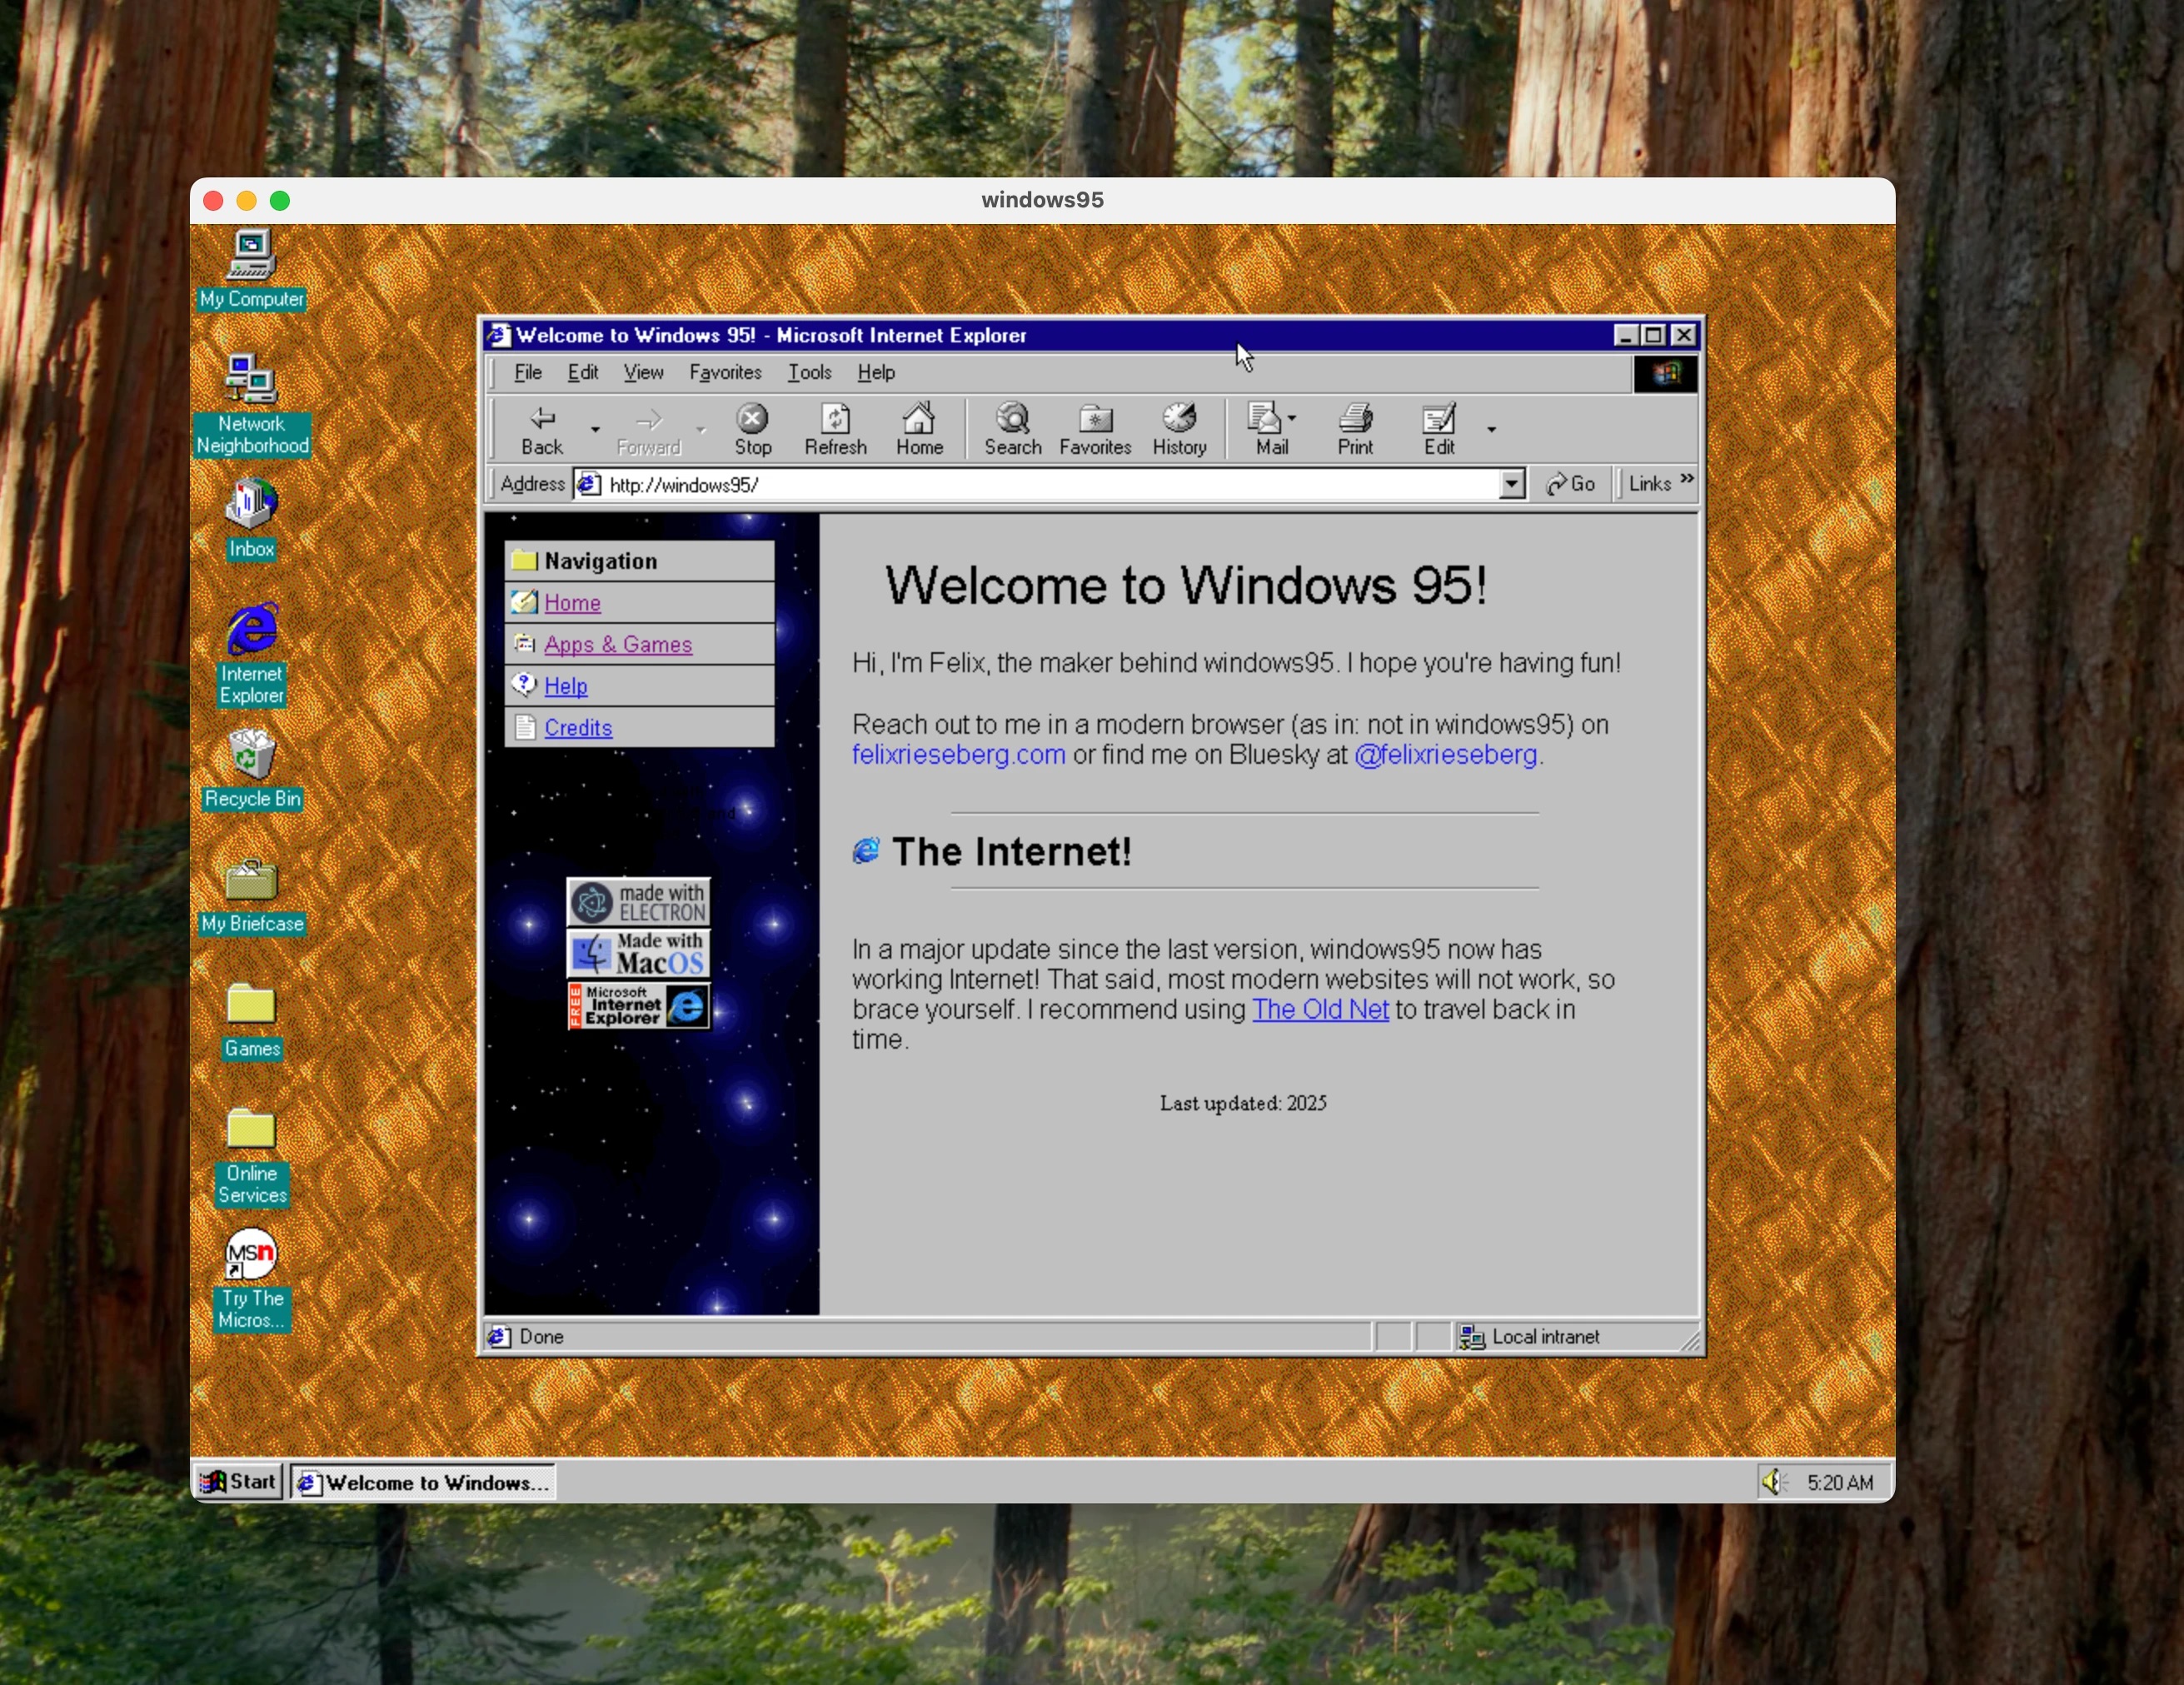Click The Old Net hyperlink
The width and height of the screenshot is (2184, 1685).
pos(1319,1009)
